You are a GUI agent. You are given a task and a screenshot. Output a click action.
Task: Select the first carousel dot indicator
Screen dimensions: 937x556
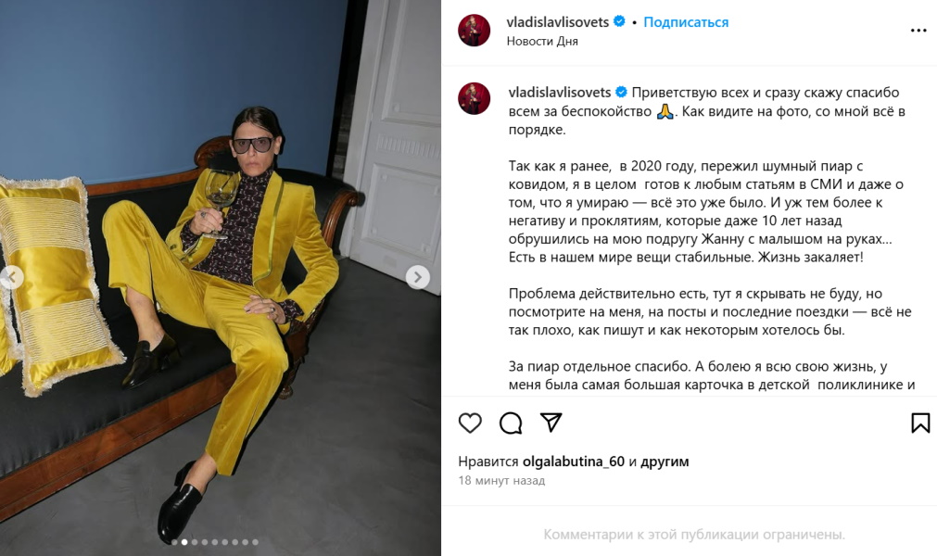[174, 542]
